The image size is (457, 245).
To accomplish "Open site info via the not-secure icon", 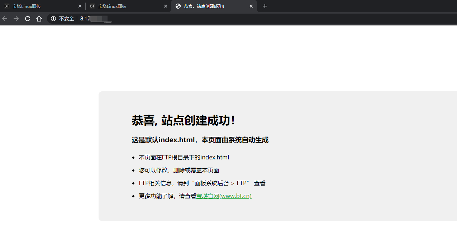I will point(53,19).
